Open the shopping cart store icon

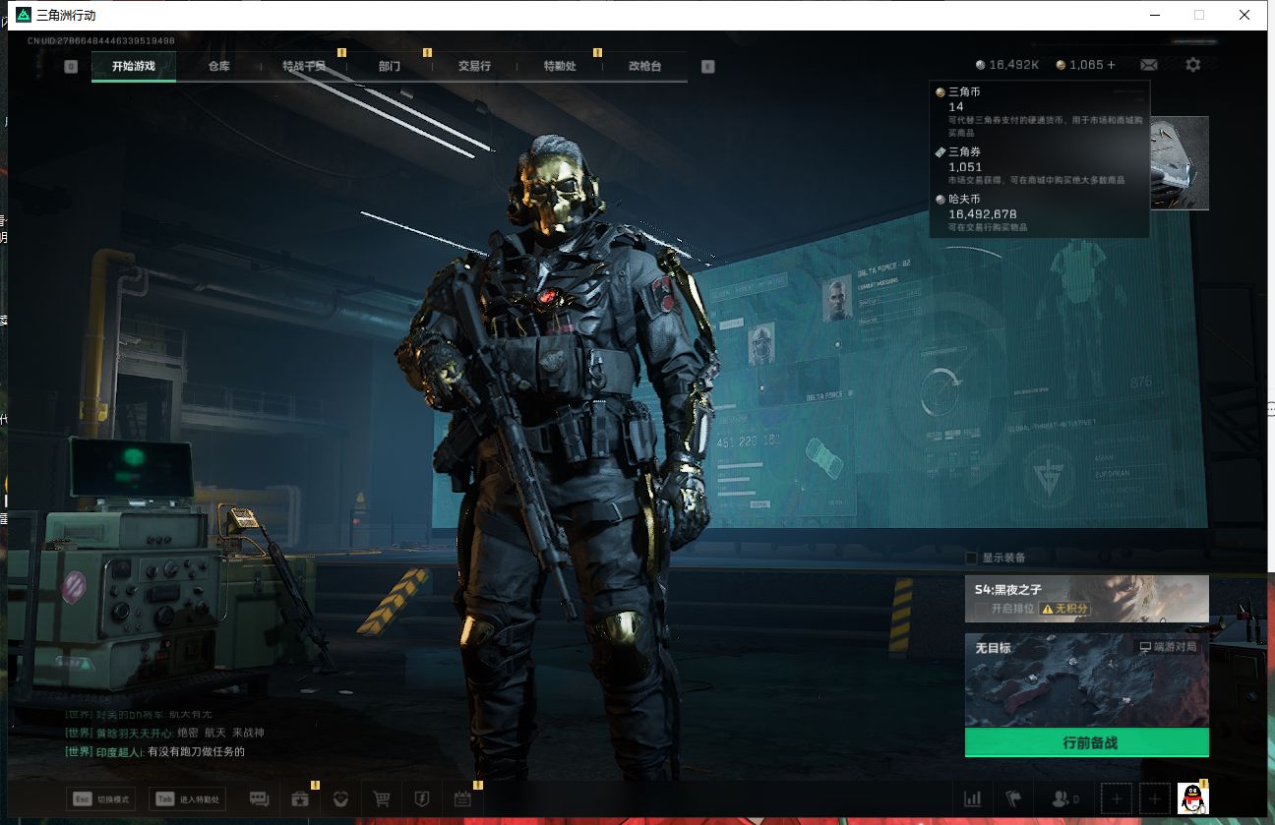(382, 798)
